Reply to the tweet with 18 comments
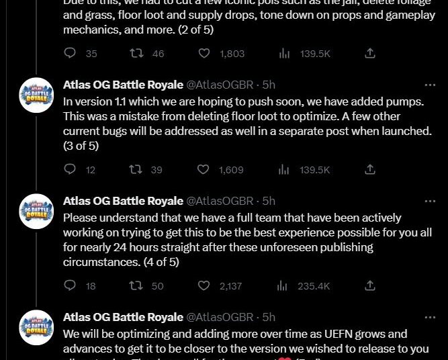Screen dimensions: 448x360 pos(70,285)
